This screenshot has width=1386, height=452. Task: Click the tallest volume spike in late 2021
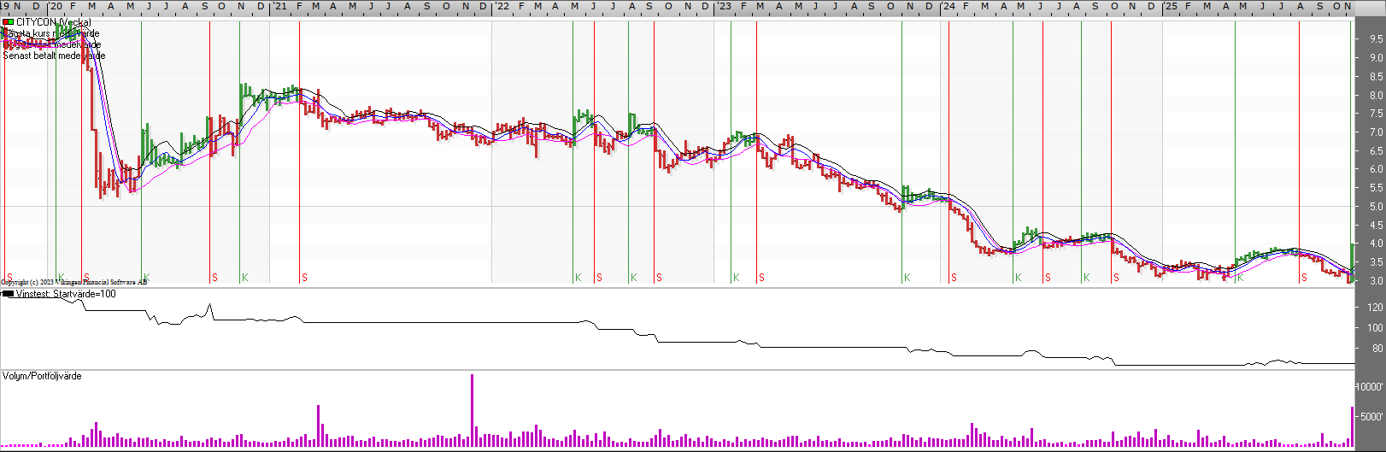(x=472, y=410)
